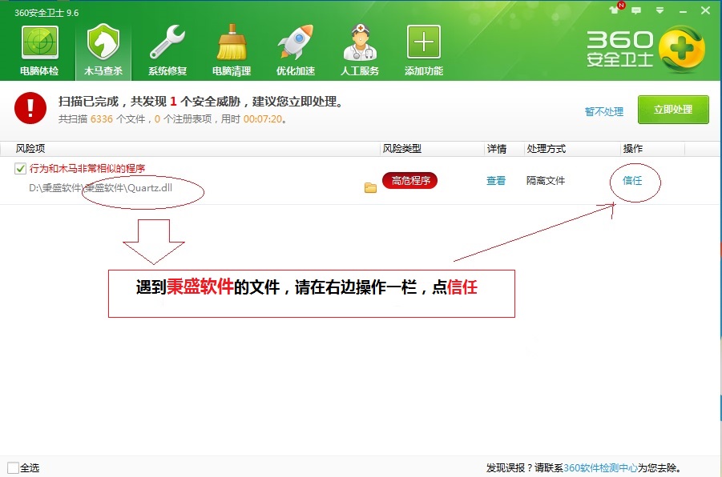722x477 pixels.
Task: Open the 电脑体检 computer checkup module
Action: tap(39, 50)
